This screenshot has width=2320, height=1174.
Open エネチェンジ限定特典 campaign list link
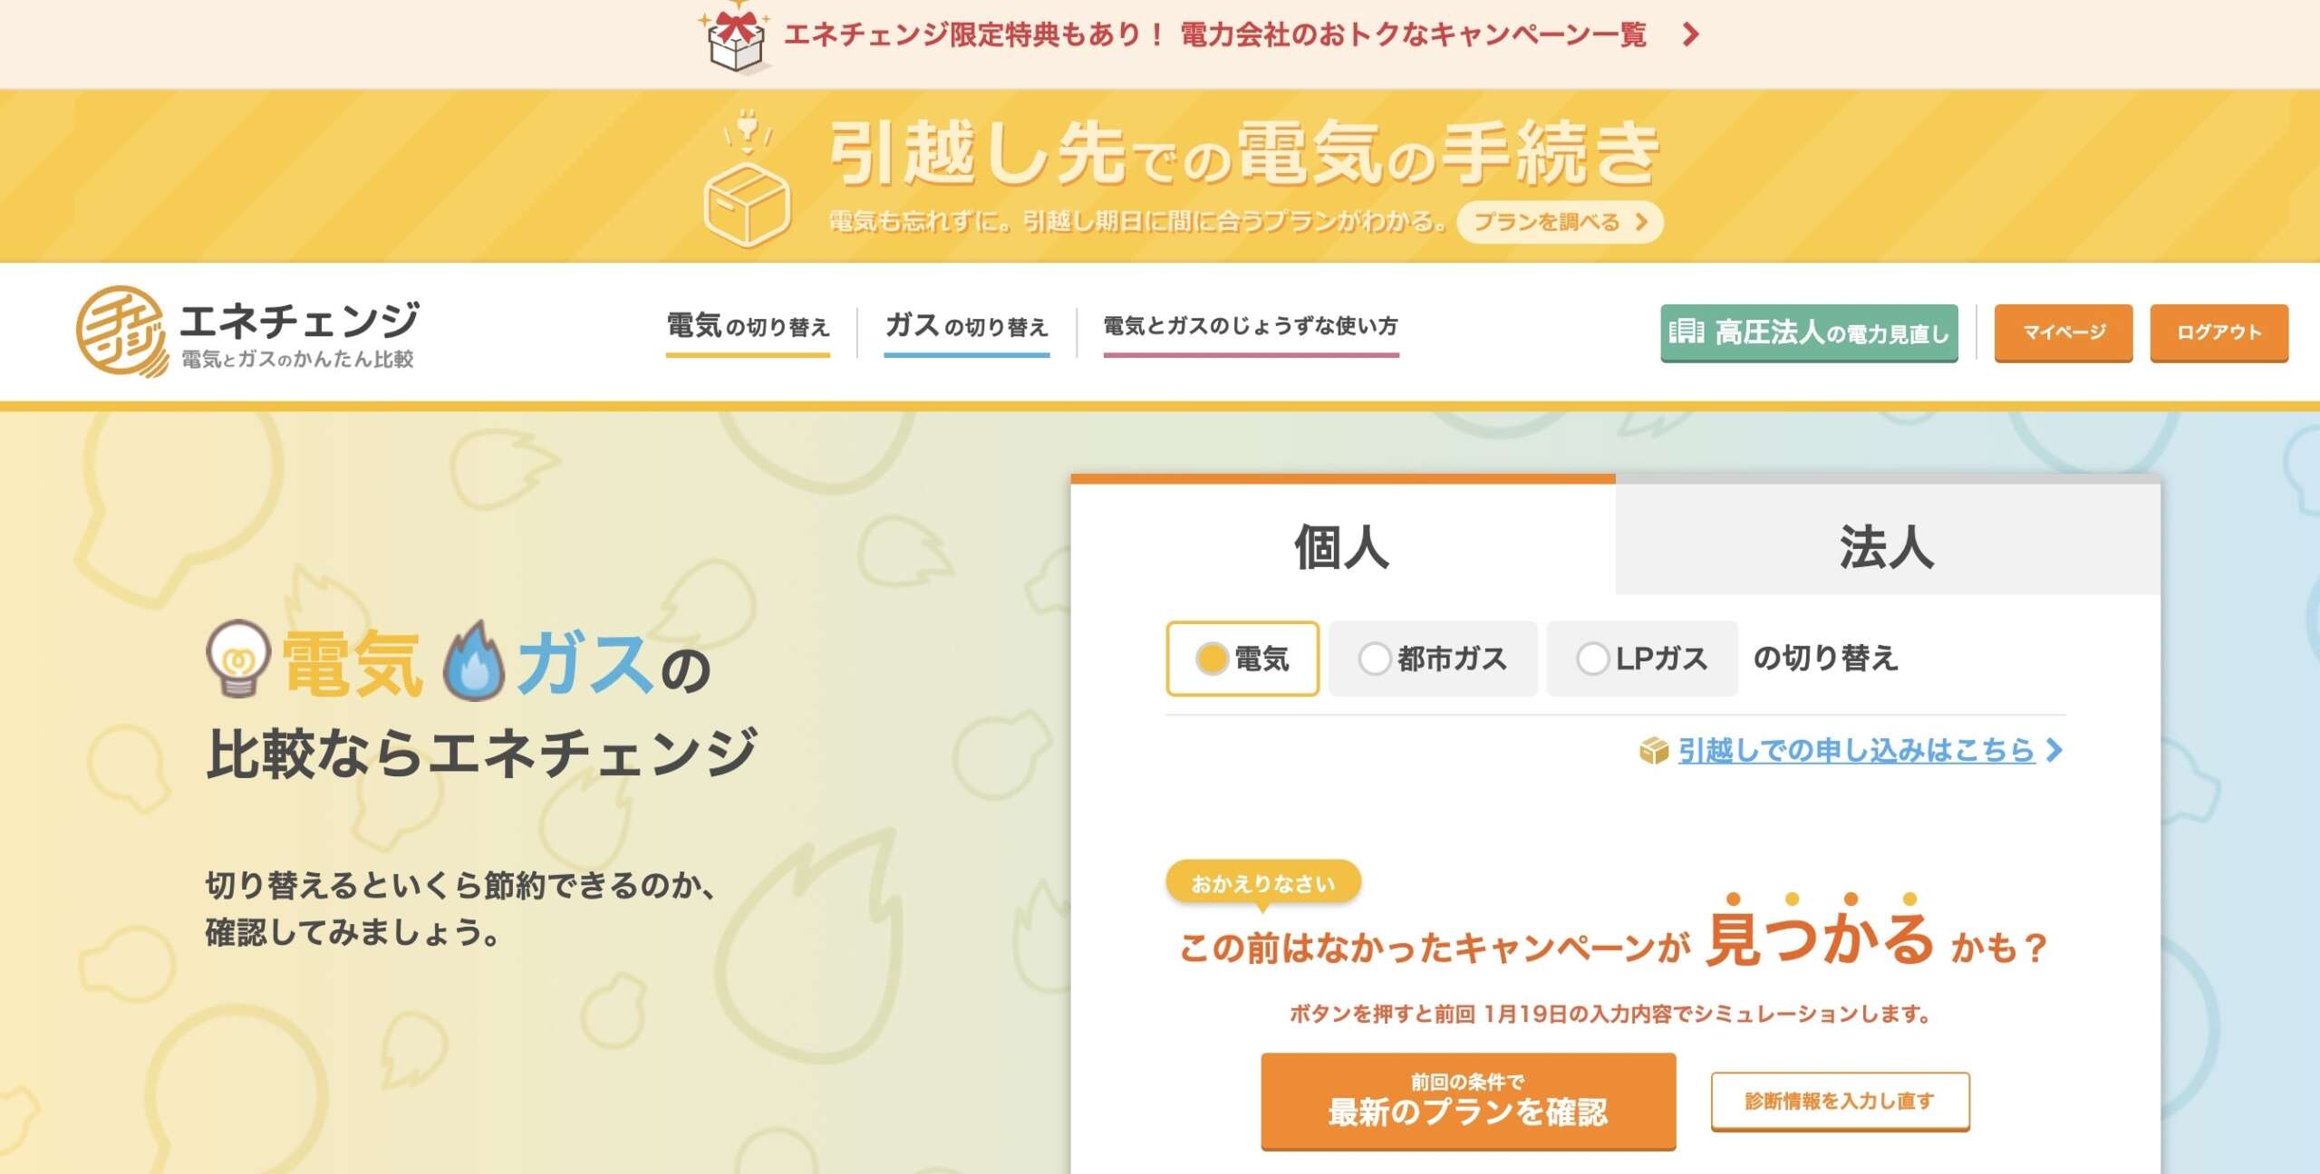pyautogui.click(x=1214, y=35)
